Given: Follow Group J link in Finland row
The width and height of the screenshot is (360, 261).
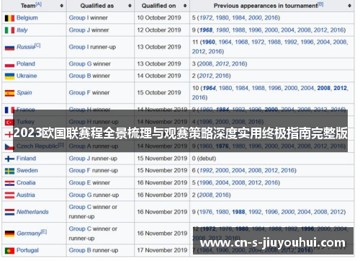Looking at the screenshot, I should coord(79,159).
